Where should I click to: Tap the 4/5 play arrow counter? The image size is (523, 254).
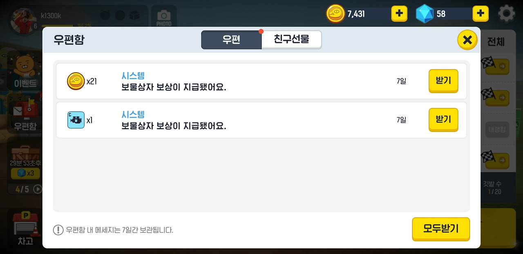tap(29, 189)
